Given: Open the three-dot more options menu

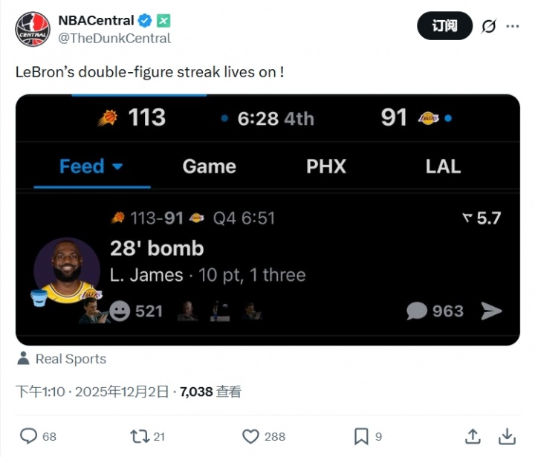Looking at the screenshot, I should (x=513, y=26).
